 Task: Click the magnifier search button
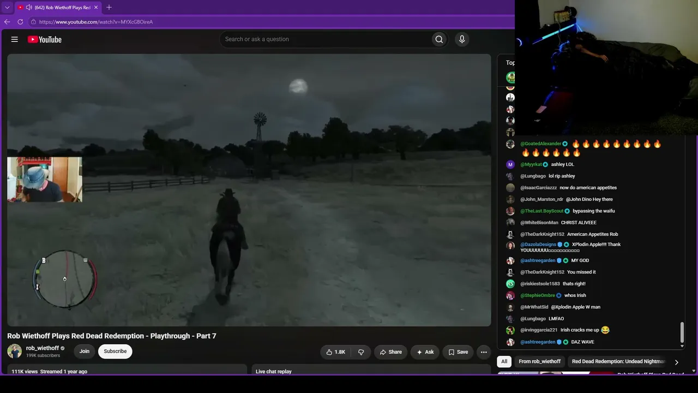pos(439,39)
